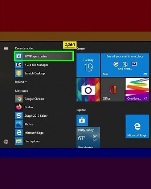Open the Microsoft Store tile
Viewport: 151px width, 189px height.
pos(82,120)
